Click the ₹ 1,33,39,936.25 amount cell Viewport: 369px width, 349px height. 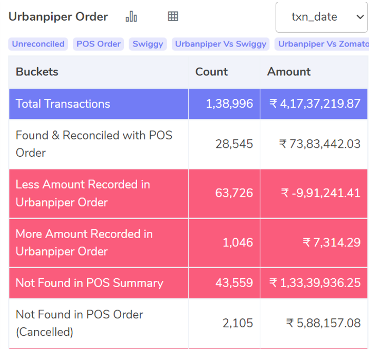314,283
